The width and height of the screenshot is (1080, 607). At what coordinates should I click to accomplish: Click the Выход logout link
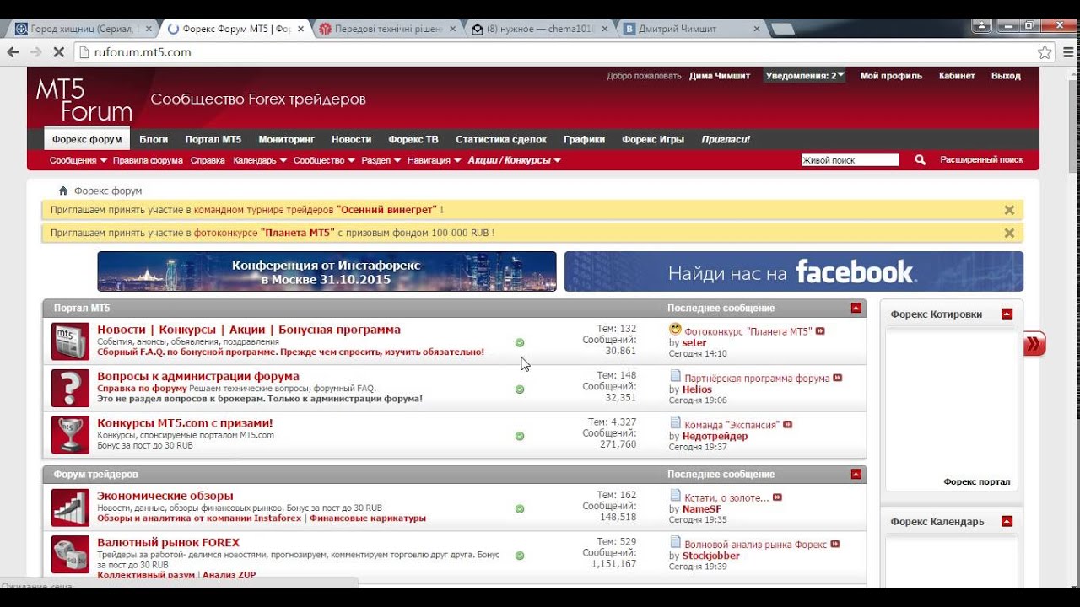(x=1006, y=75)
